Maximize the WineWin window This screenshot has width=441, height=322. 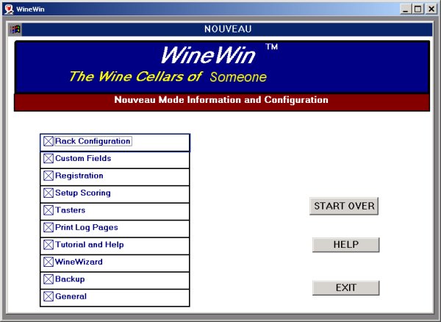click(417, 9)
